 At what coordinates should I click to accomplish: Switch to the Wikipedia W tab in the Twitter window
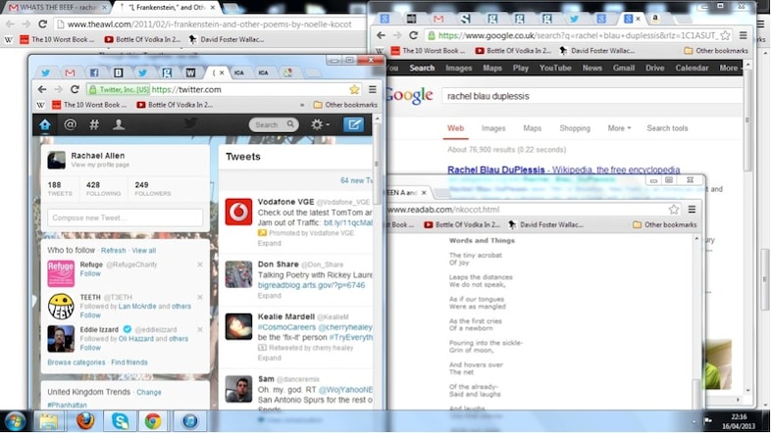[190, 72]
